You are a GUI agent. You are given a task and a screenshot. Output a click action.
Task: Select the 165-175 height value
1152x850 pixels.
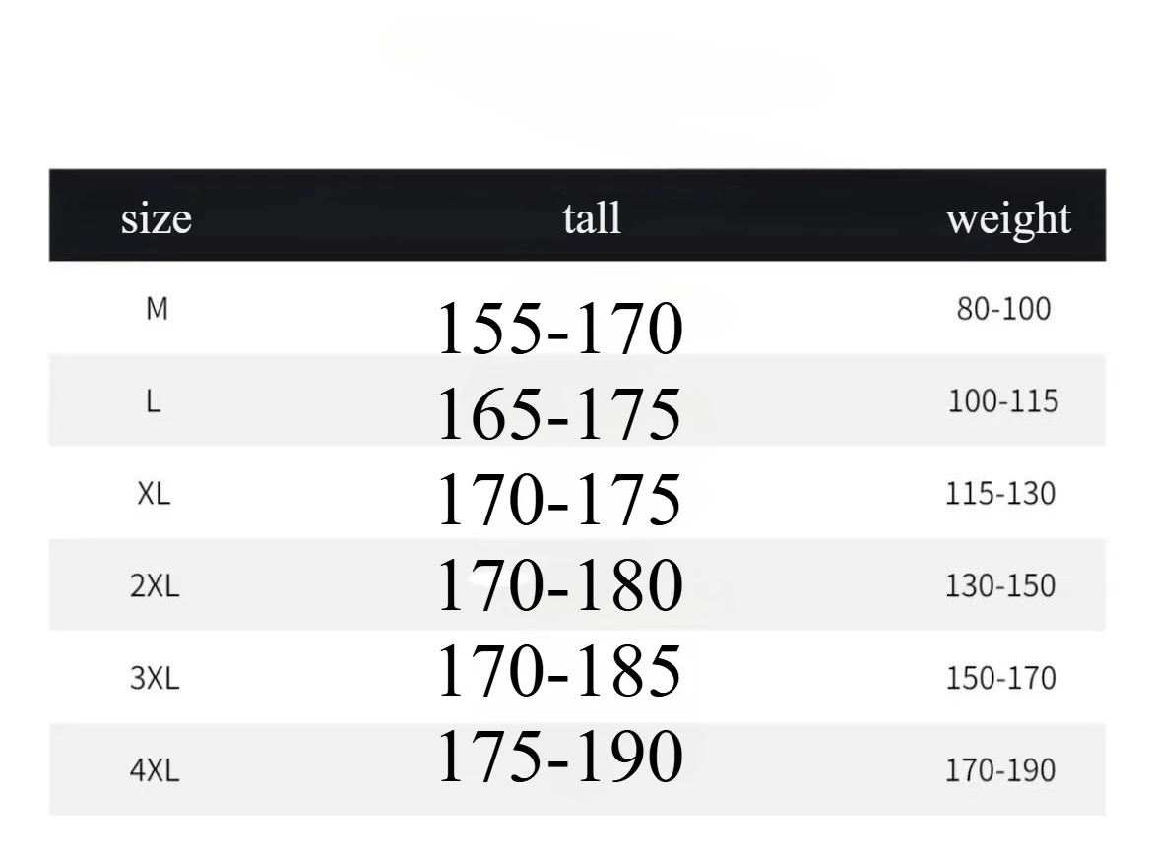pyautogui.click(x=558, y=414)
